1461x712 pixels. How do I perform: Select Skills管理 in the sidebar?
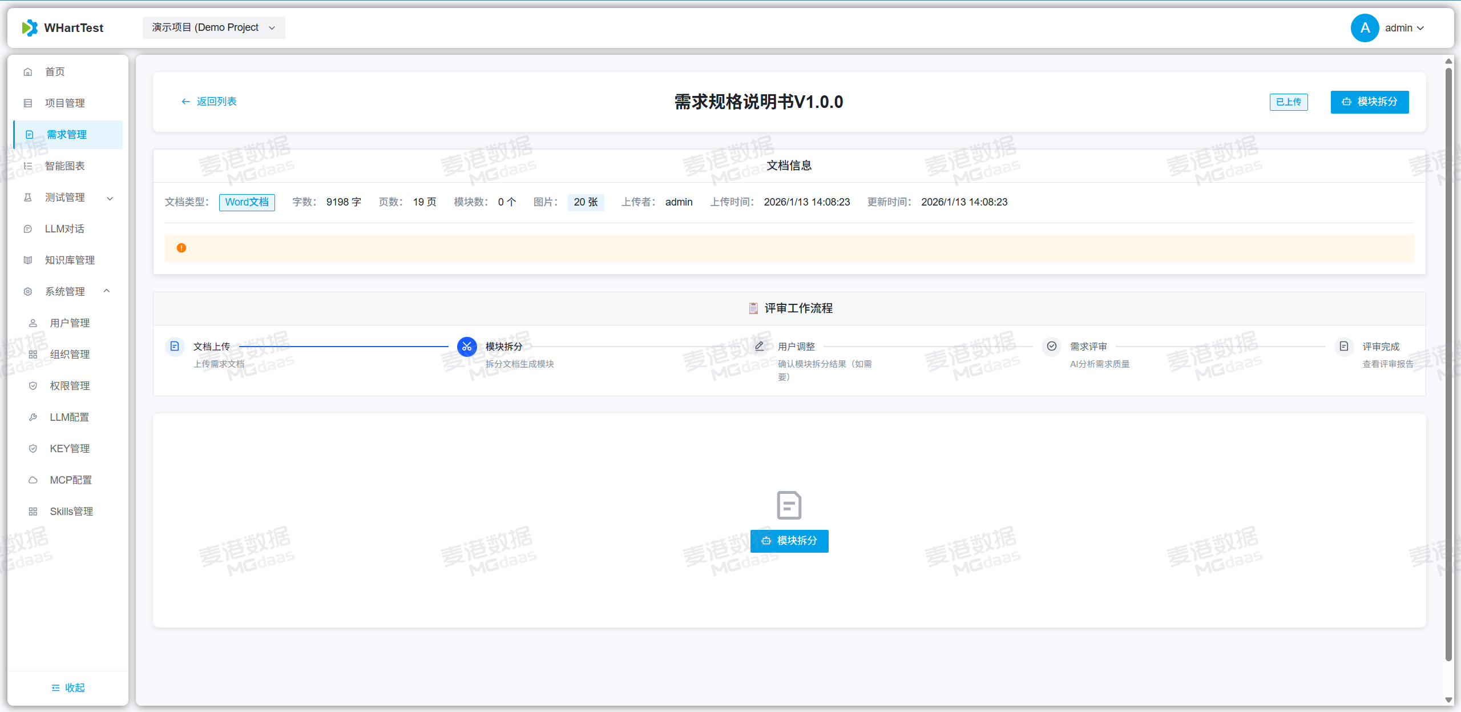click(71, 512)
